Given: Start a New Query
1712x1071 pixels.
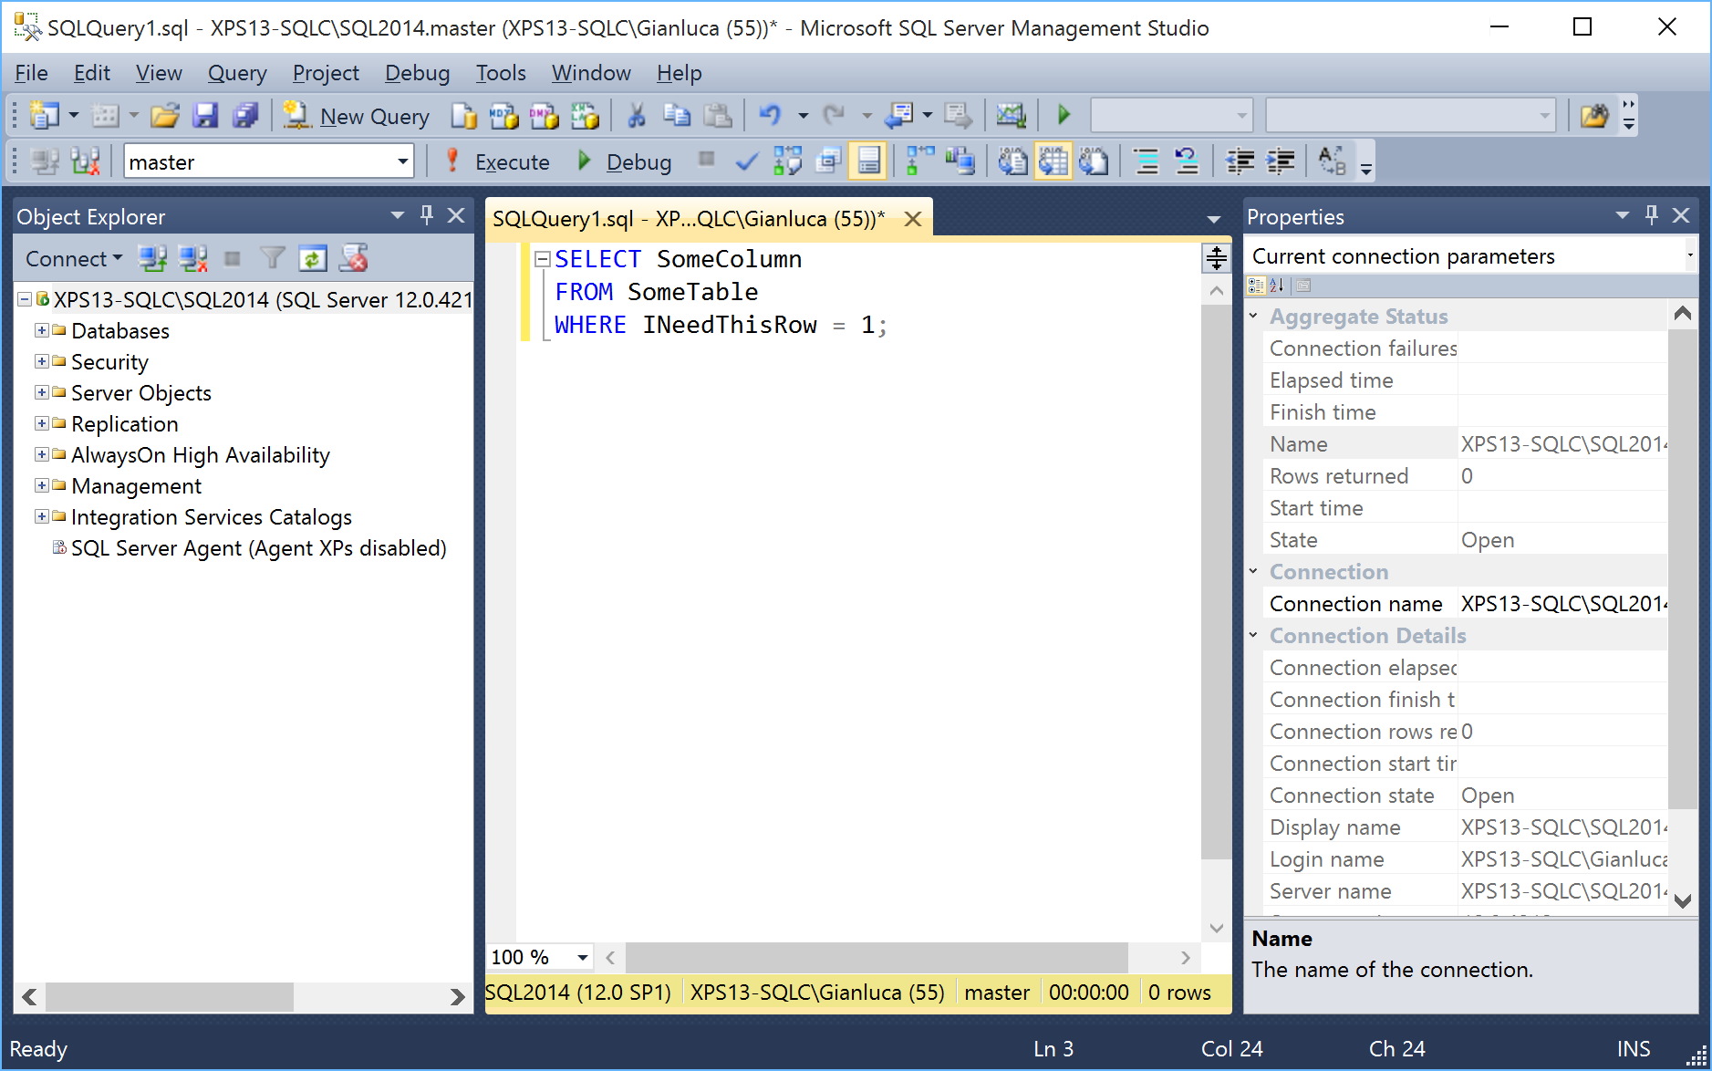Looking at the screenshot, I should 357,116.
